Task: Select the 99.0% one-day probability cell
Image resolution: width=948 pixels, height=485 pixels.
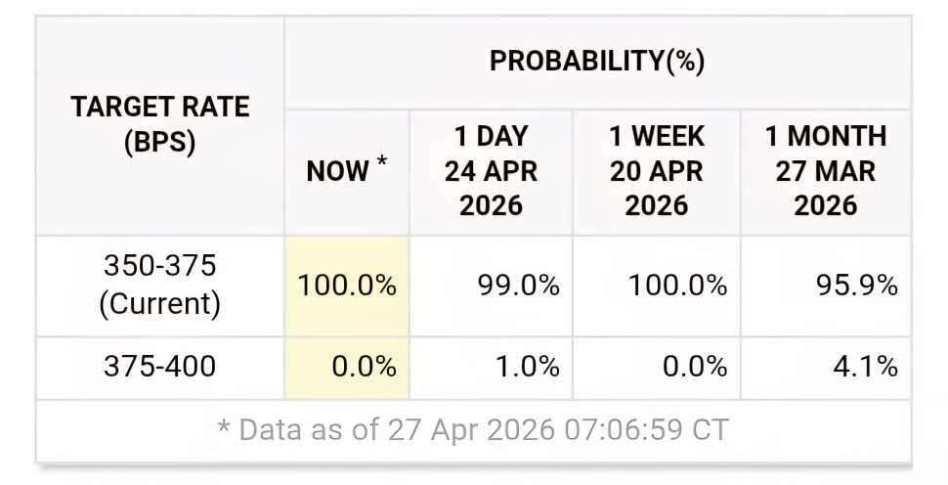Action: [x=491, y=286]
